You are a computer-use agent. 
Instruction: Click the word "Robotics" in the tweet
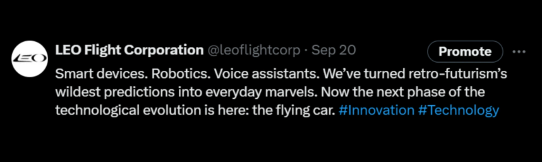[x=181, y=74]
